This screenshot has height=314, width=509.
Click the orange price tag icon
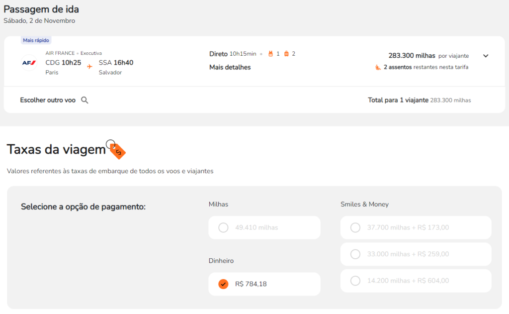(117, 150)
